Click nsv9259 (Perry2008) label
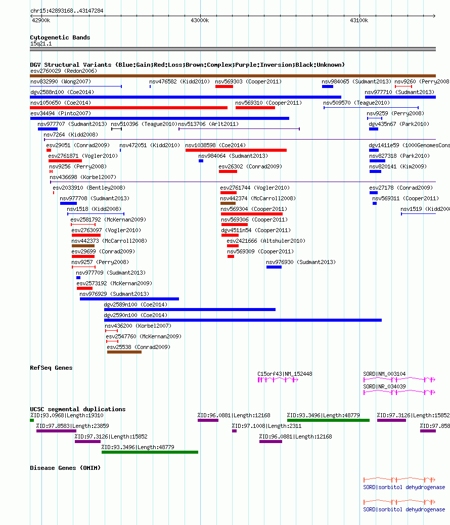The image size is (450, 525). (x=395, y=113)
